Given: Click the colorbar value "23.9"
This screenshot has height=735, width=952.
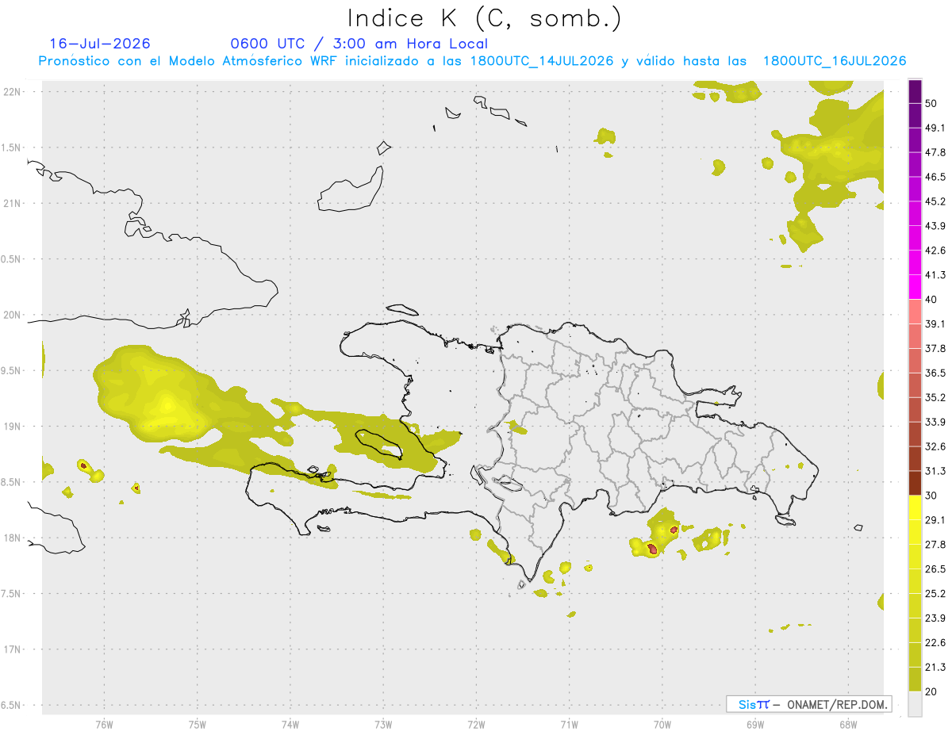Looking at the screenshot, I should 935,618.
